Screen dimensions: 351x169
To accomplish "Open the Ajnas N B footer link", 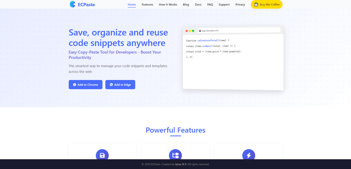I will point(181,164).
